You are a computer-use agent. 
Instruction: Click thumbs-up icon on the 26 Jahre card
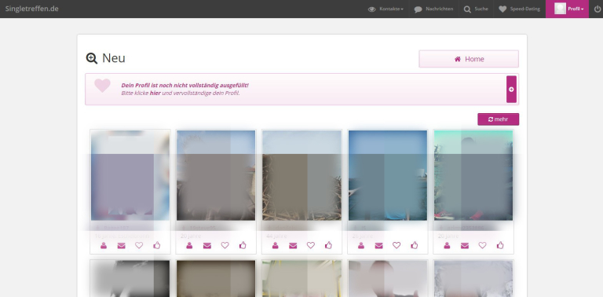(x=414, y=245)
